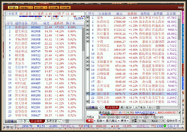This screenshot has width=187, height=132.
Task: Select stock row 亨通光电
Action: point(44,71)
